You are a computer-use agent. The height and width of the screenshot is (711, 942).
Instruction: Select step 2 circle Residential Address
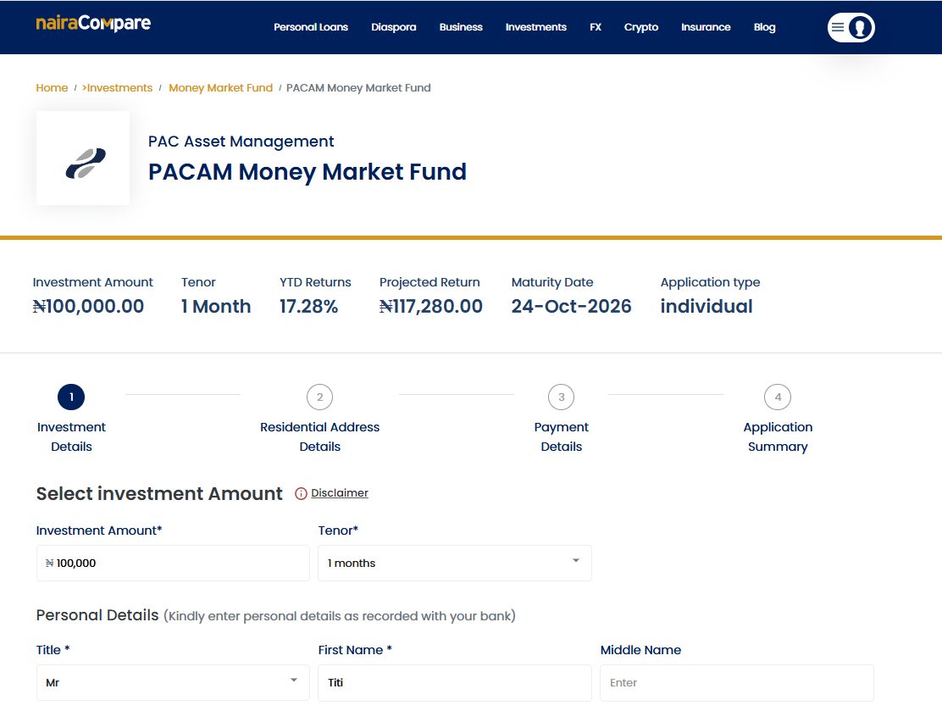tap(319, 397)
